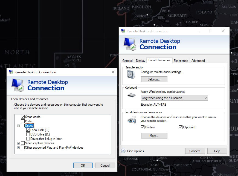Check the Drives checkbox

(x=23, y=126)
